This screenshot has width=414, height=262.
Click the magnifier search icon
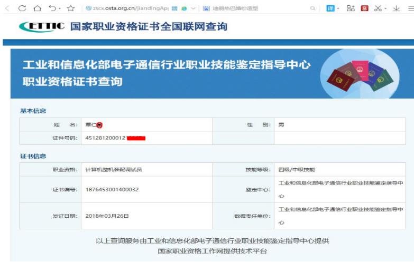(x=313, y=8)
